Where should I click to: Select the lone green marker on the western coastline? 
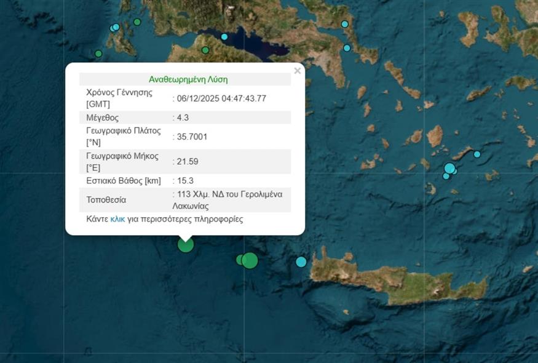tap(98, 52)
